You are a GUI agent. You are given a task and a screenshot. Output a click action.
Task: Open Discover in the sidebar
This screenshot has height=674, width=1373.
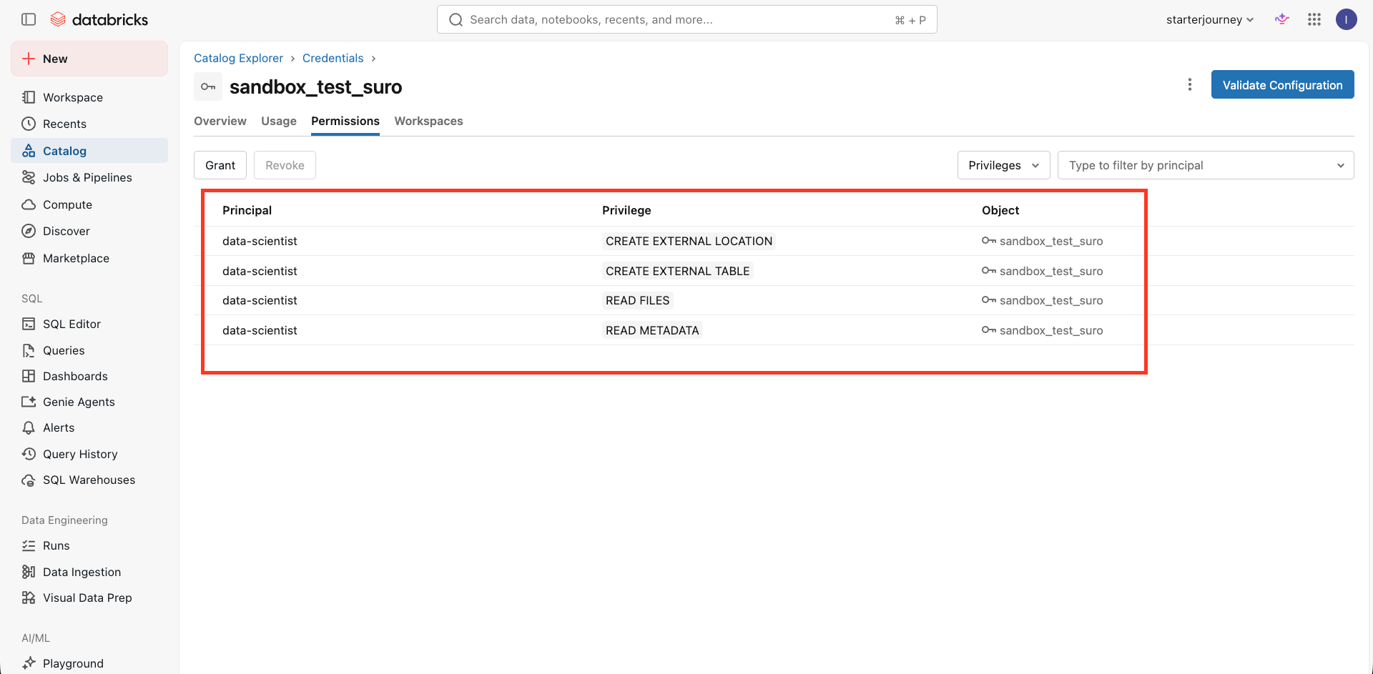point(89,231)
